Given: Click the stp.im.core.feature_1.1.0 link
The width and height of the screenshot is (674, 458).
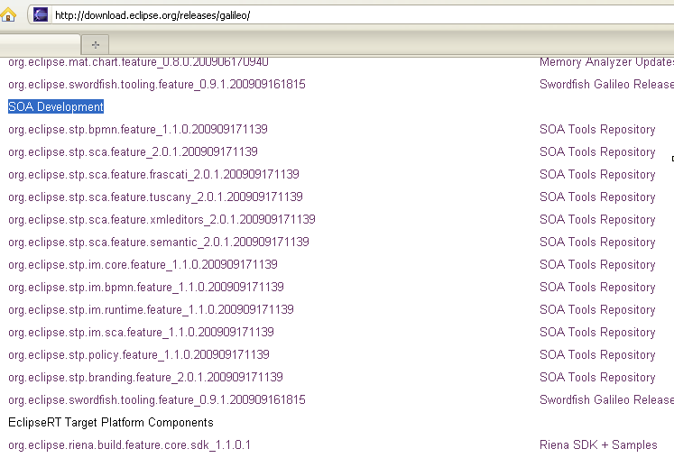Looking at the screenshot, I should point(143,265).
